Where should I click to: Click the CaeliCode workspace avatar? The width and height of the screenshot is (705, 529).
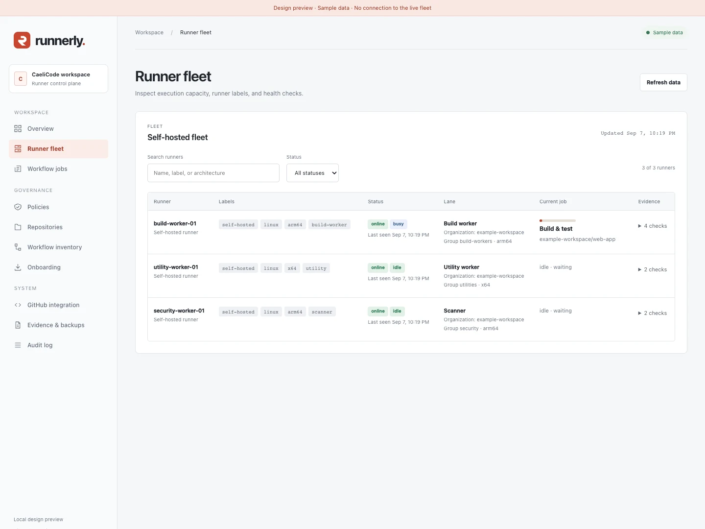pos(21,79)
